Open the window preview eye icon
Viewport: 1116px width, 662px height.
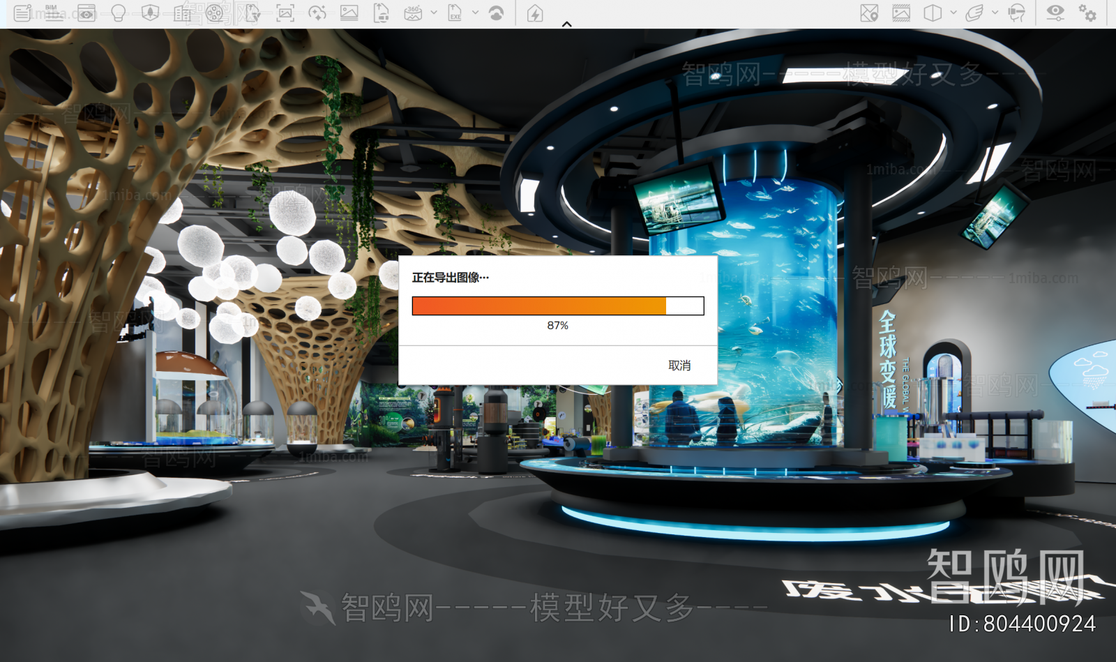[86, 13]
